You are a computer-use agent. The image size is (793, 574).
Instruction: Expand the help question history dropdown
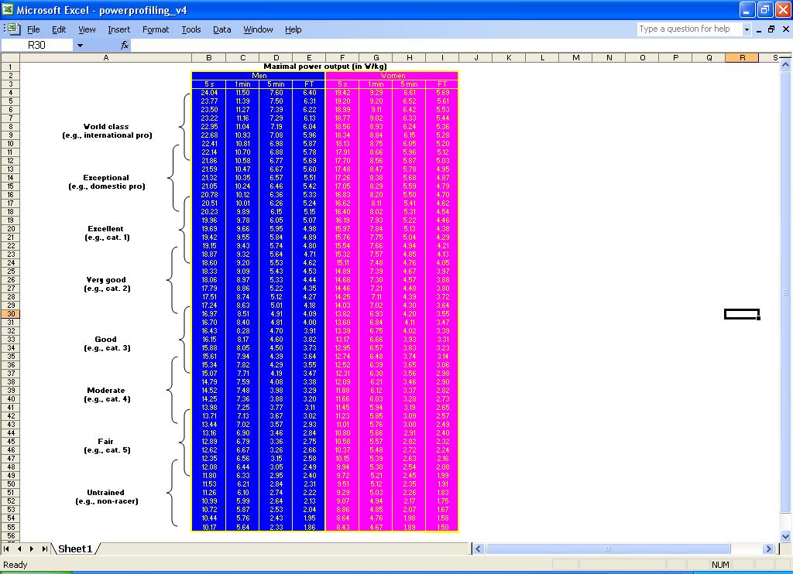(747, 29)
